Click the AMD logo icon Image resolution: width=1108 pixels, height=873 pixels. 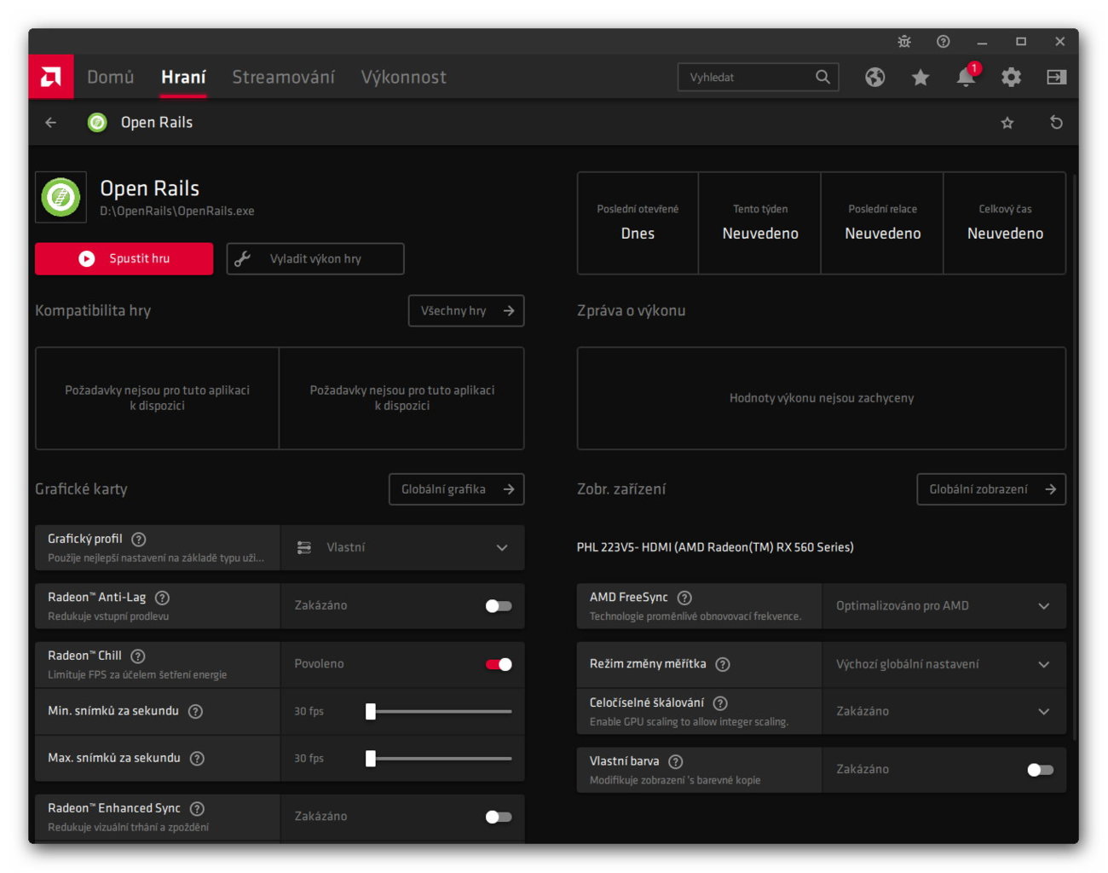pos(51,77)
